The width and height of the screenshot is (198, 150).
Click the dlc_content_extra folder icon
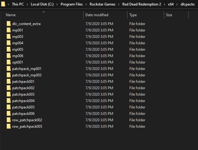click(x=9, y=24)
